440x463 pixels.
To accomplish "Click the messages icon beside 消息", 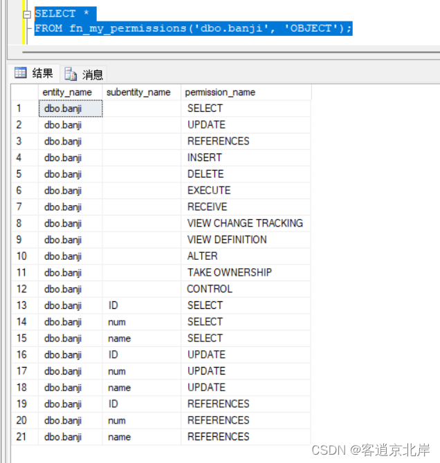I will (x=71, y=74).
